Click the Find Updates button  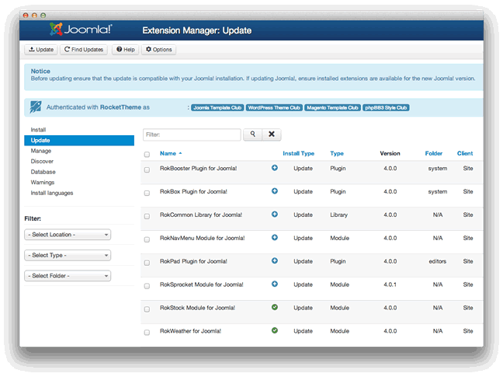[x=84, y=50]
